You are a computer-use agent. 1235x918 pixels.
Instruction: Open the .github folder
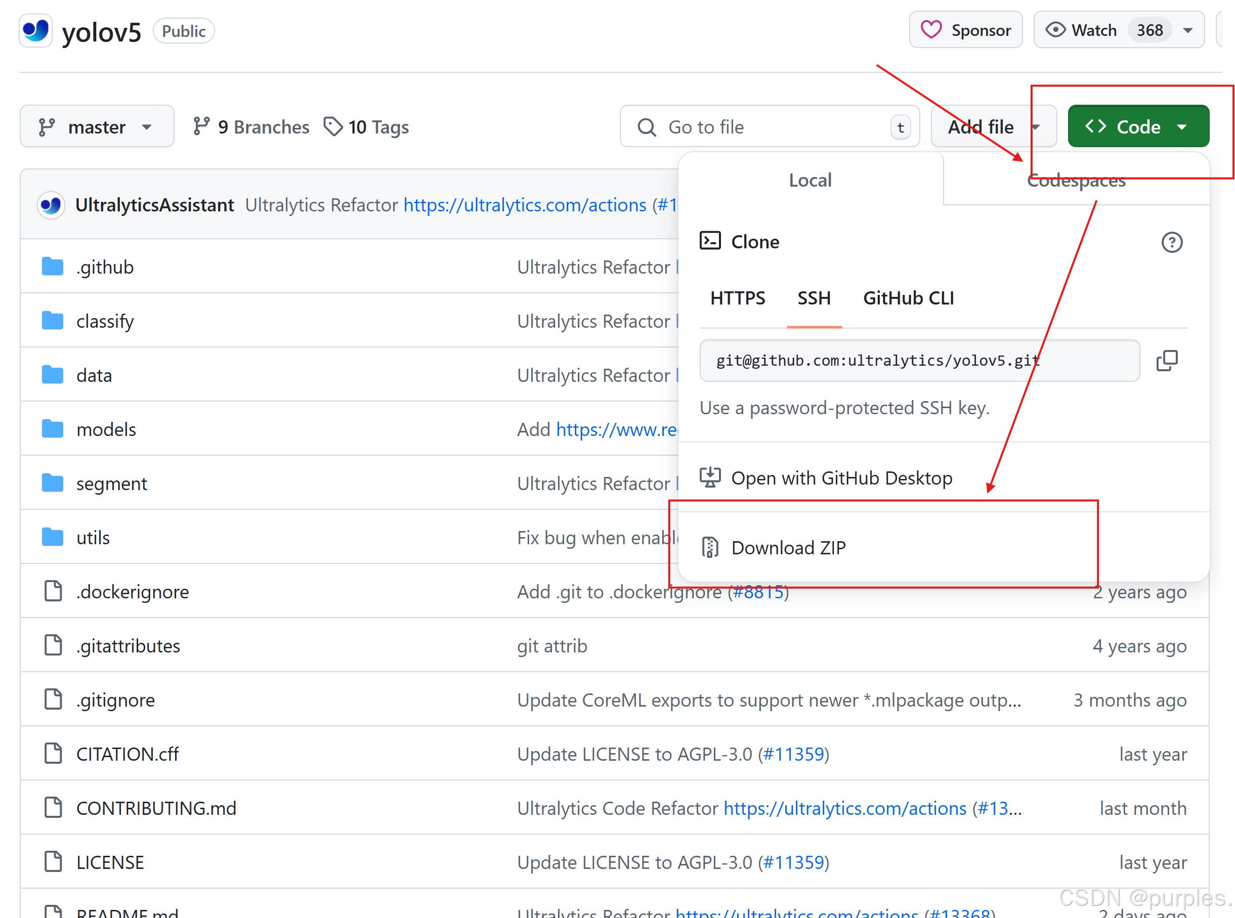click(105, 267)
